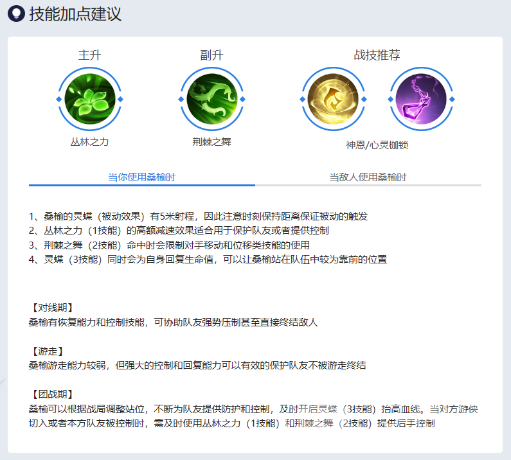Open the 当敌人使用桑榆时 tab
This screenshot has width=511, height=460.
[x=368, y=177]
